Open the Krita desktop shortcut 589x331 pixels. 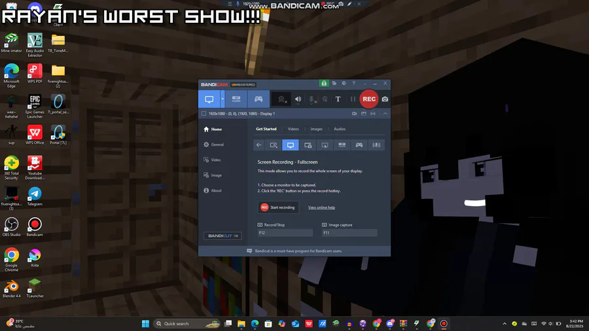coord(35,258)
